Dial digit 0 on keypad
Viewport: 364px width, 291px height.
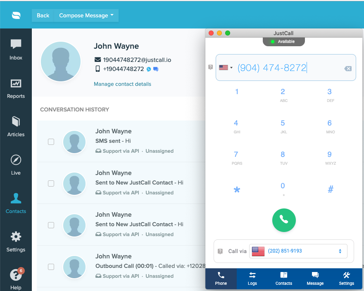pos(283,189)
